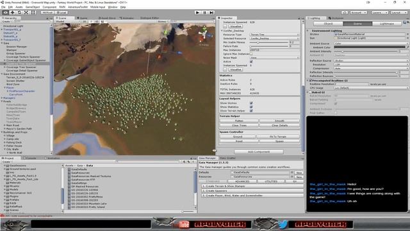Select the Scale tool

pyautogui.click(x=26, y=12)
